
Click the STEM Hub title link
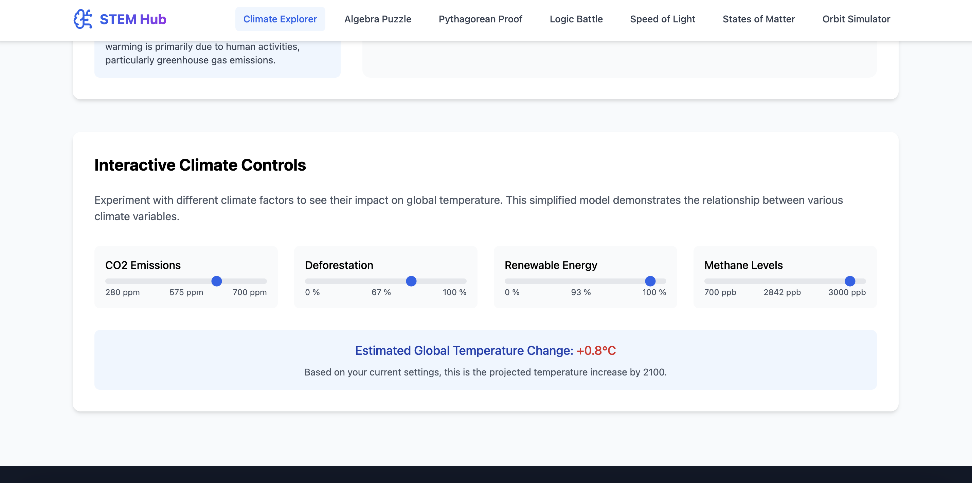(133, 19)
